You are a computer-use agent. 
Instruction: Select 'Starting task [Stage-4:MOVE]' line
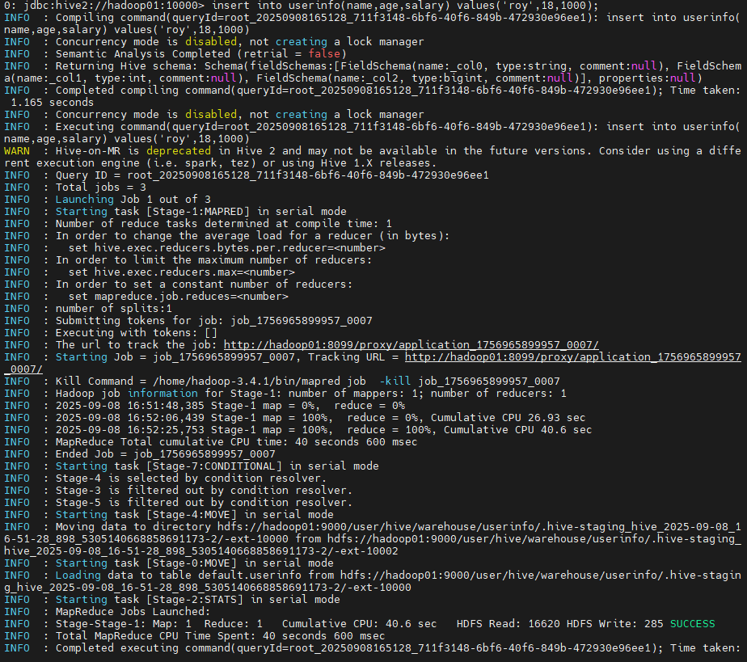[x=194, y=515]
